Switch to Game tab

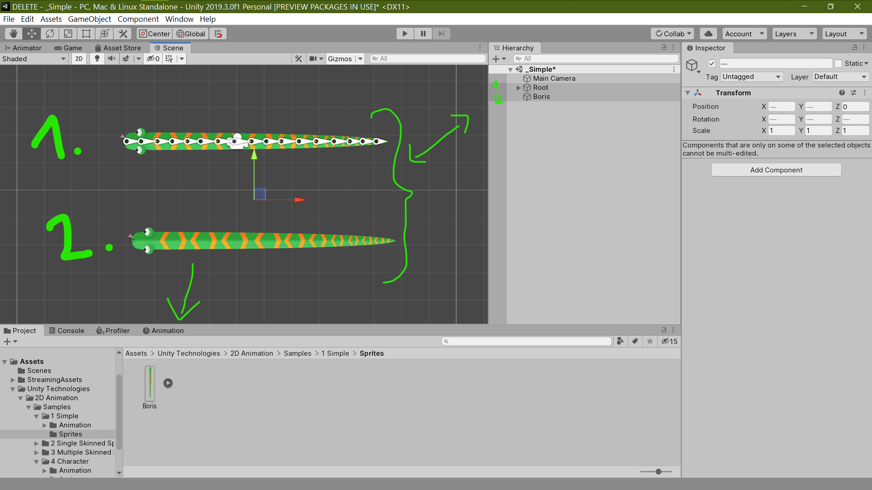tap(68, 48)
